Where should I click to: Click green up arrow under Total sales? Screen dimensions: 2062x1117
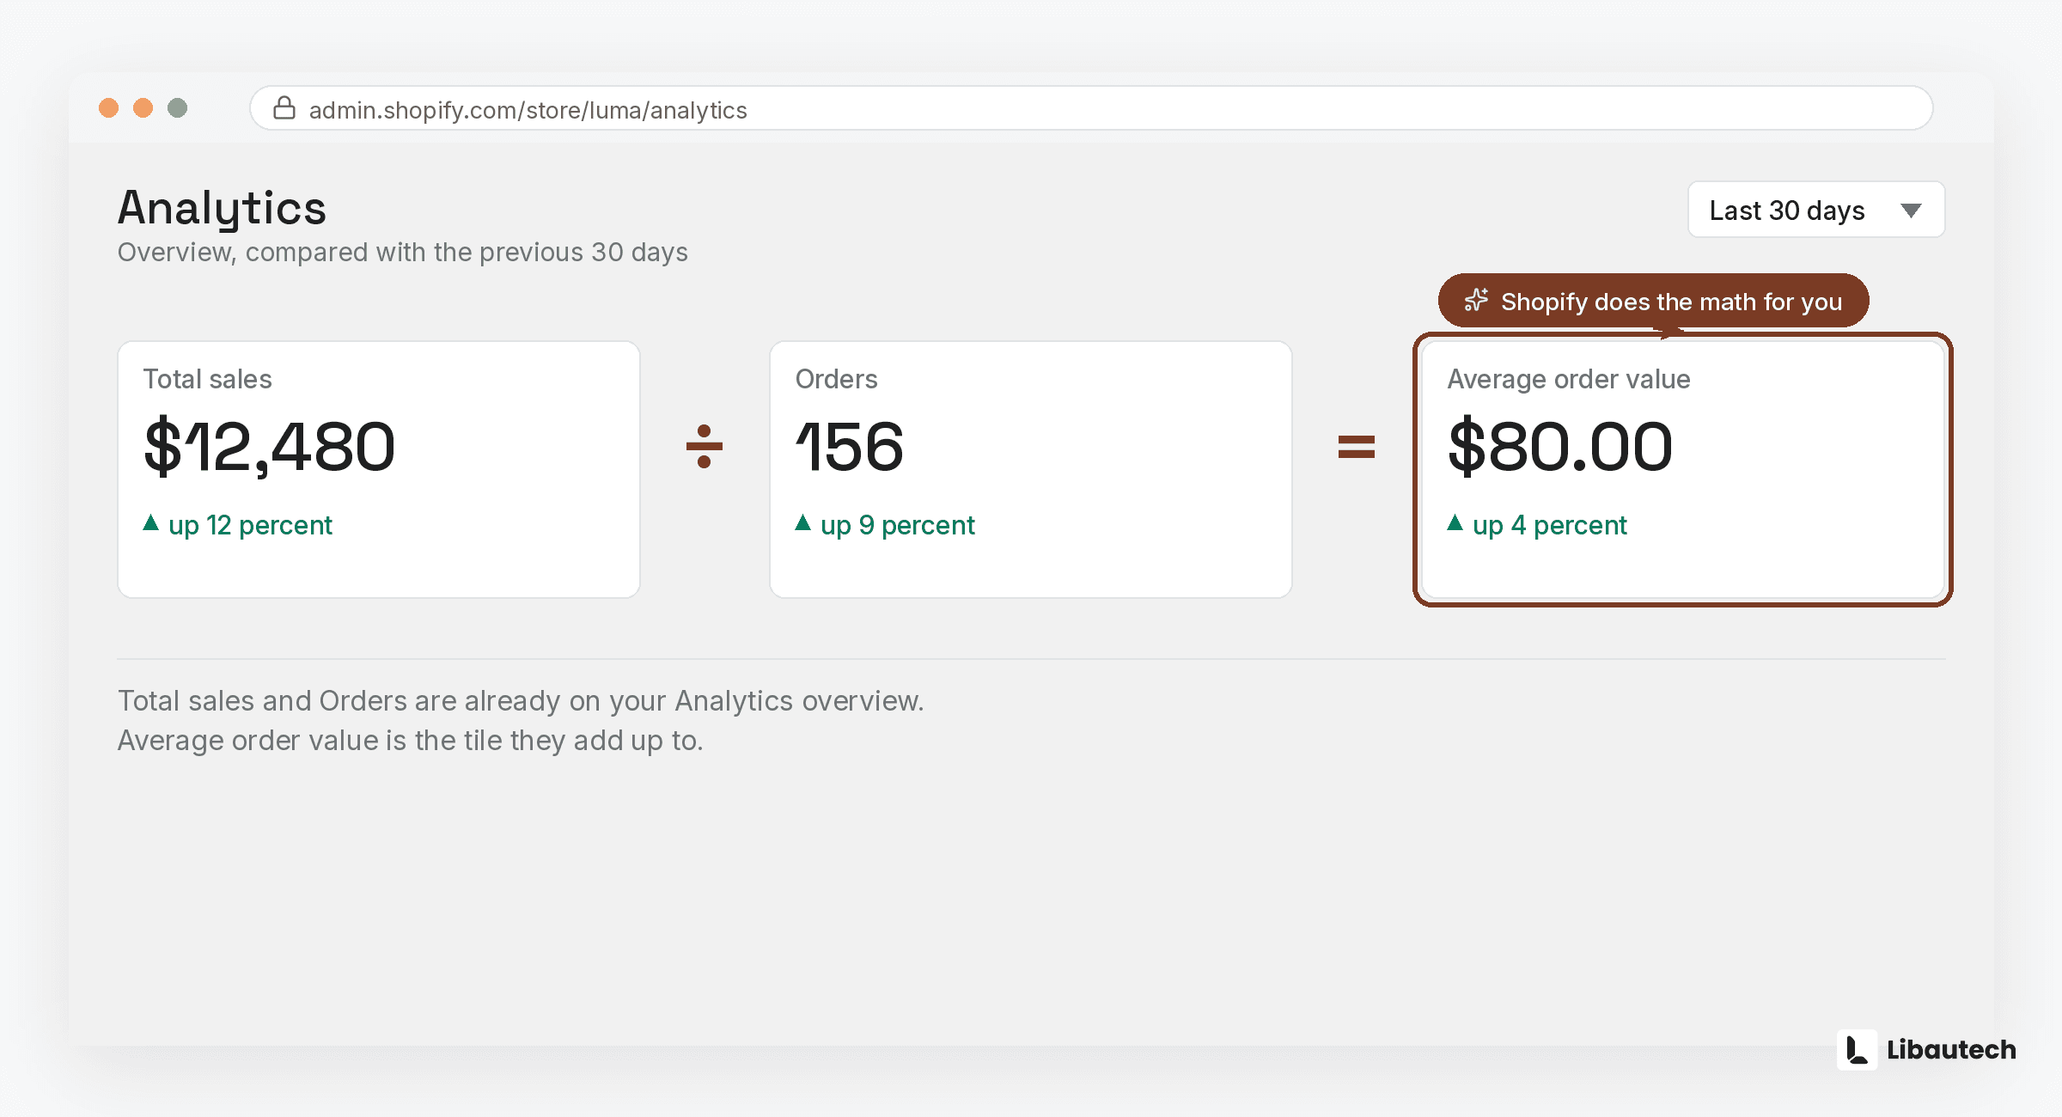[150, 522]
